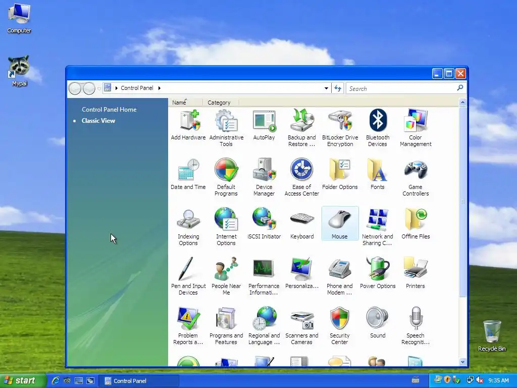Expand breadcrumb arrow after Control Panel
The height and width of the screenshot is (388, 517).
pos(159,88)
